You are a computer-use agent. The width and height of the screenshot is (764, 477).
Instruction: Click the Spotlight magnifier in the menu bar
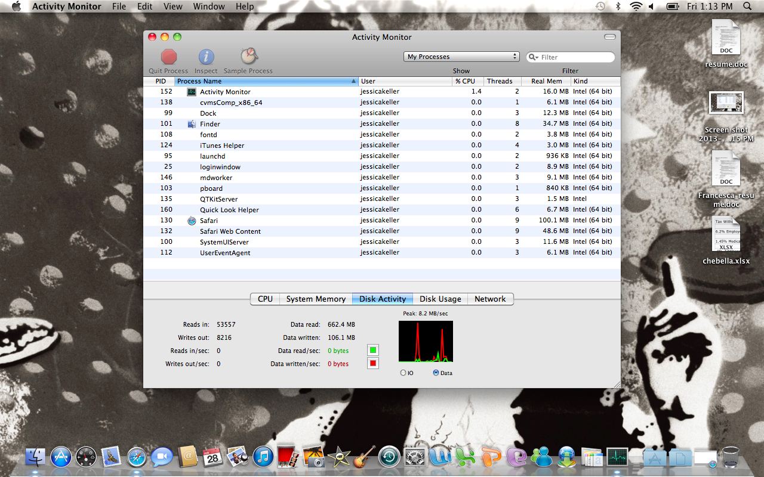pos(747,7)
